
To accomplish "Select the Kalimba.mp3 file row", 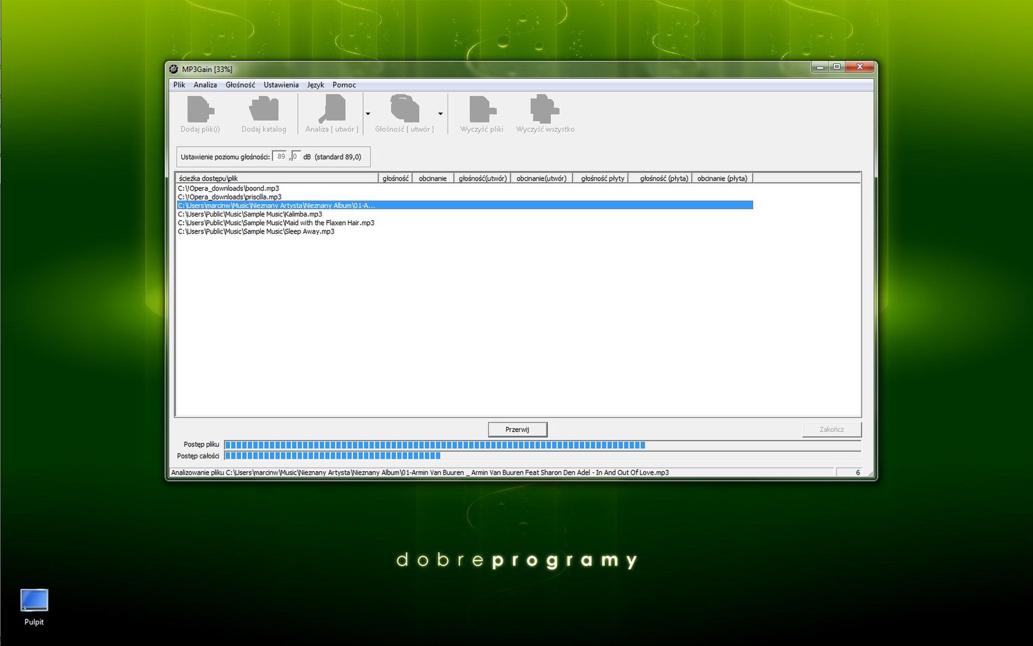I will point(465,214).
